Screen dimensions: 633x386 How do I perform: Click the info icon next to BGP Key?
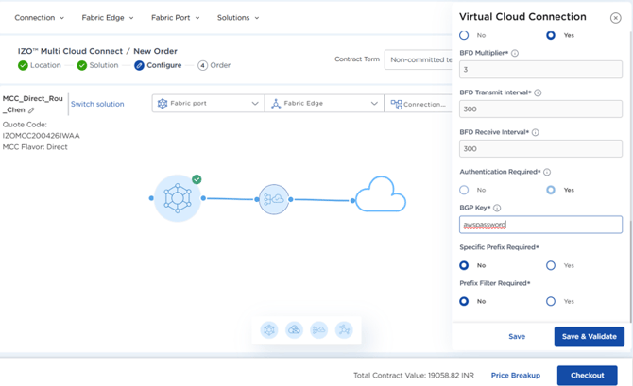[x=497, y=209]
